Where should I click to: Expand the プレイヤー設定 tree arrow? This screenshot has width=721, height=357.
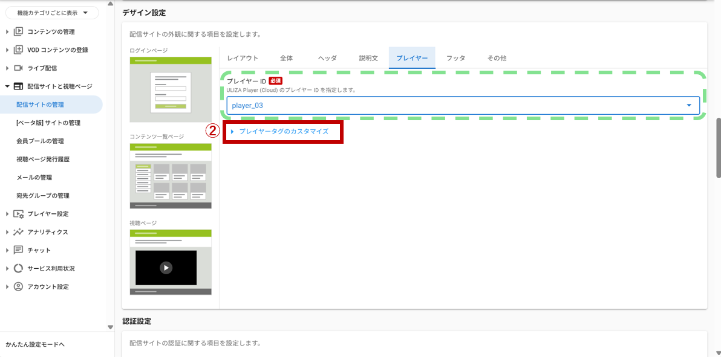[7, 214]
